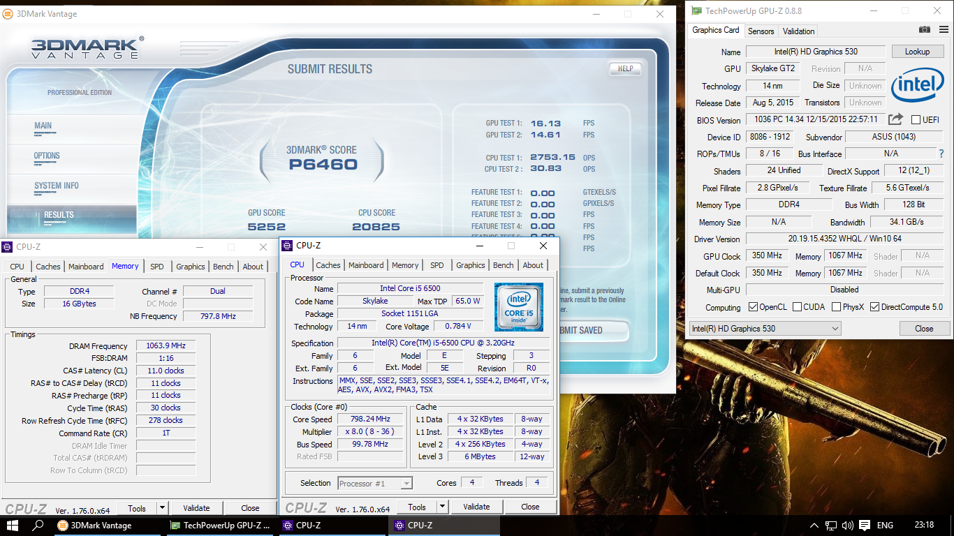Toggle the CUDA checkbox
954x536 pixels.
coord(798,307)
